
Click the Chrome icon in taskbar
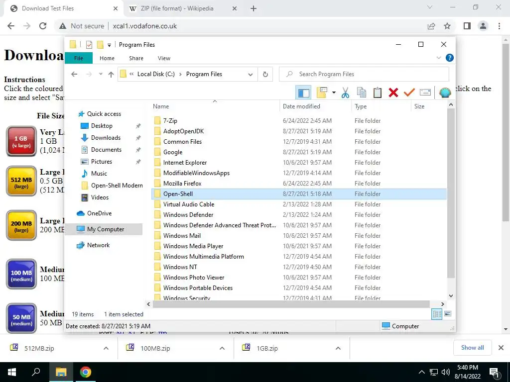pos(86,372)
